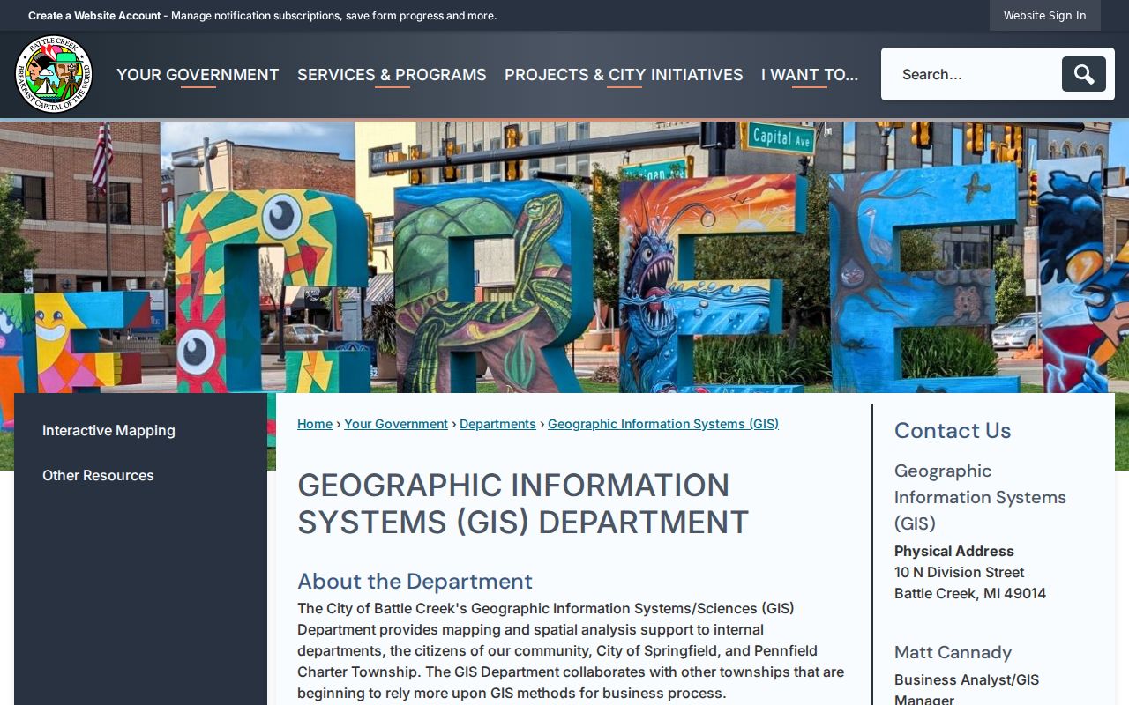Focus the Search... input field

click(975, 74)
